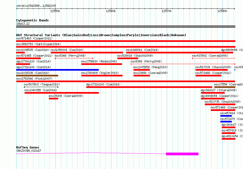Click the SNX29|NM_032167 gene label
Image resolution: width=243 pixels, height=169 pixels.
[x=29, y=151]
